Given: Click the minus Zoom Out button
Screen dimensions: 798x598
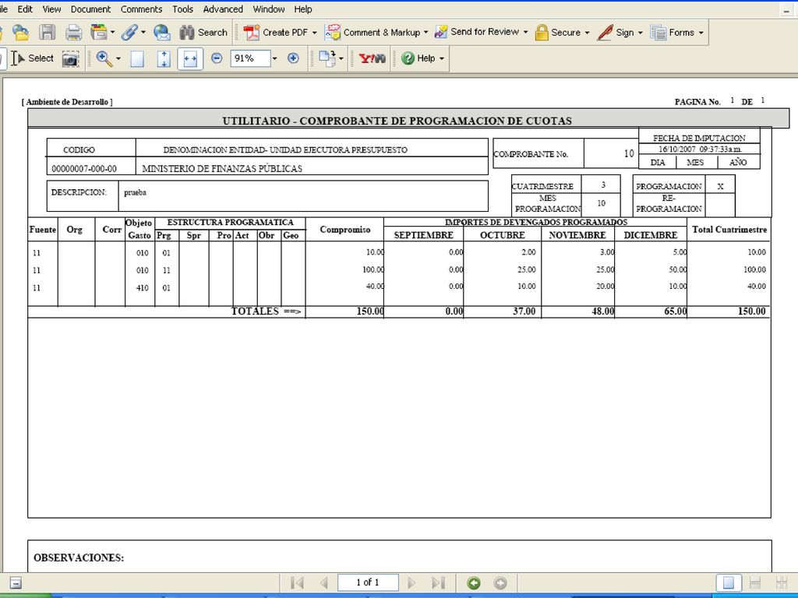Looking at the screenshot, I should 217,58.
